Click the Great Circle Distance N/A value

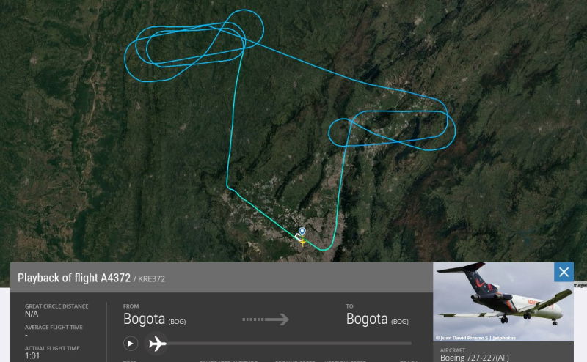coord(32,314)
